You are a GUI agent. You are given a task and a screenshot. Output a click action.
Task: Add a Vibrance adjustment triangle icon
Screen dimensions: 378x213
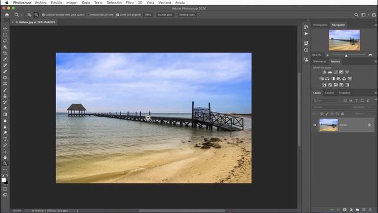[347, 72]
